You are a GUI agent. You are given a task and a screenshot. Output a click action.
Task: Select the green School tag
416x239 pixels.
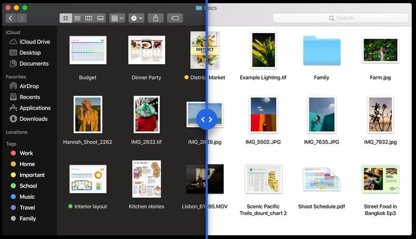(24, 186)
